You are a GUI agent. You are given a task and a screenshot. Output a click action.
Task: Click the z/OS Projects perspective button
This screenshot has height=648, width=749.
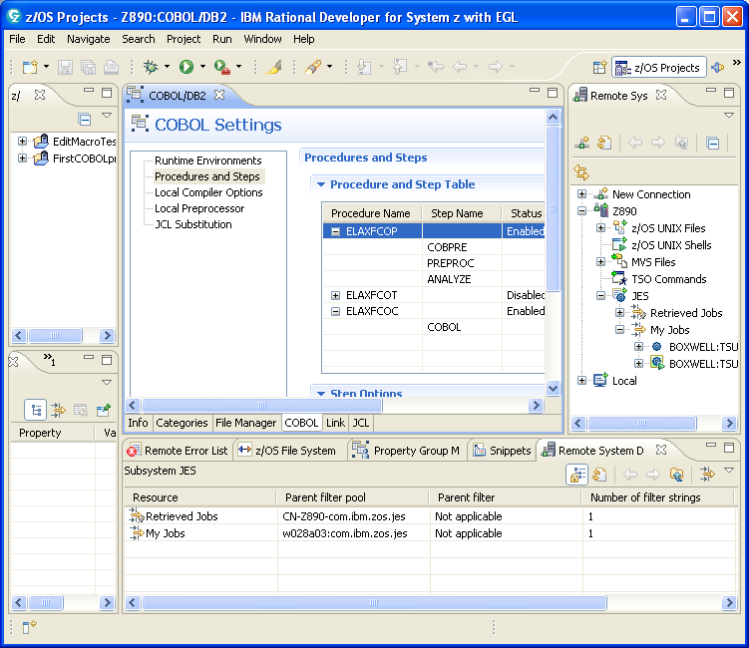coord(658,67)
